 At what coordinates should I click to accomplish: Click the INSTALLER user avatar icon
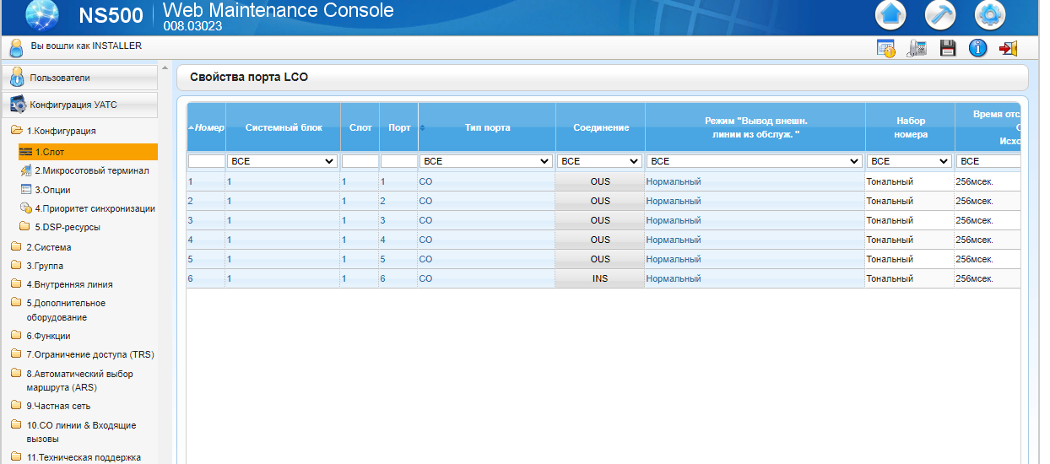point(16,48)
